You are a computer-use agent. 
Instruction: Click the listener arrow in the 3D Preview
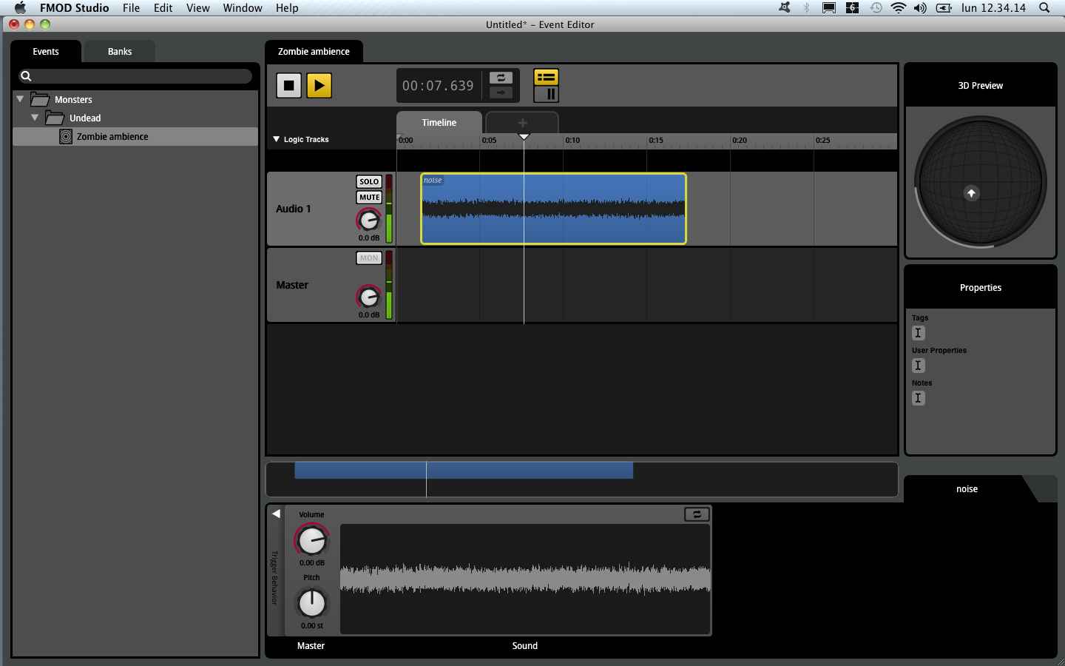coord(972,193)
